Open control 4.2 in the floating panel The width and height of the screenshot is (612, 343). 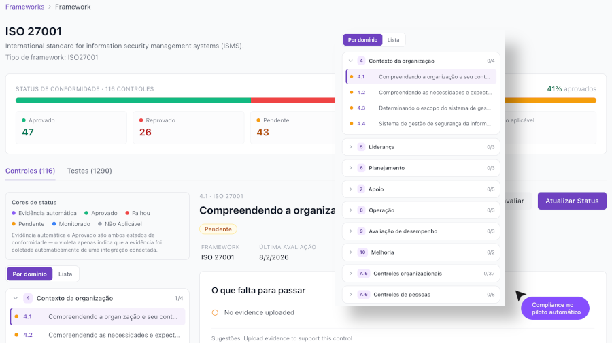click(x=421, y=92)
